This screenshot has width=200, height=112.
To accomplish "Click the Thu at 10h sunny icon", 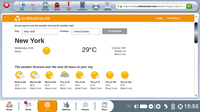I will [110, 75].
